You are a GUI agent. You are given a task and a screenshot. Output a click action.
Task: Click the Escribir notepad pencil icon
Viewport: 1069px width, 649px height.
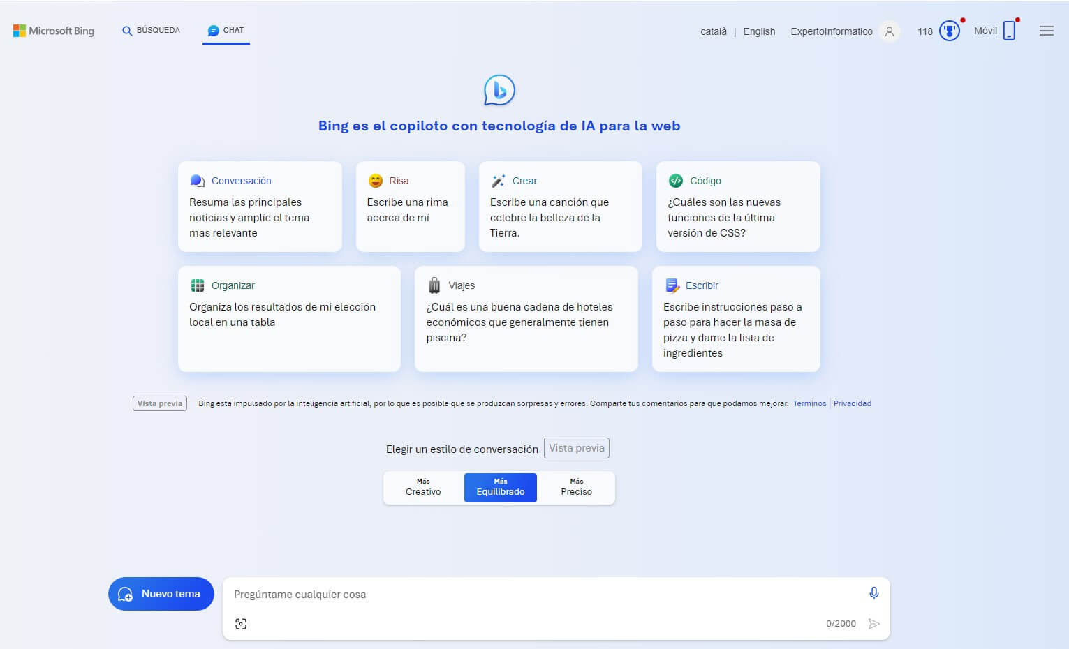(x=672, y=285)
